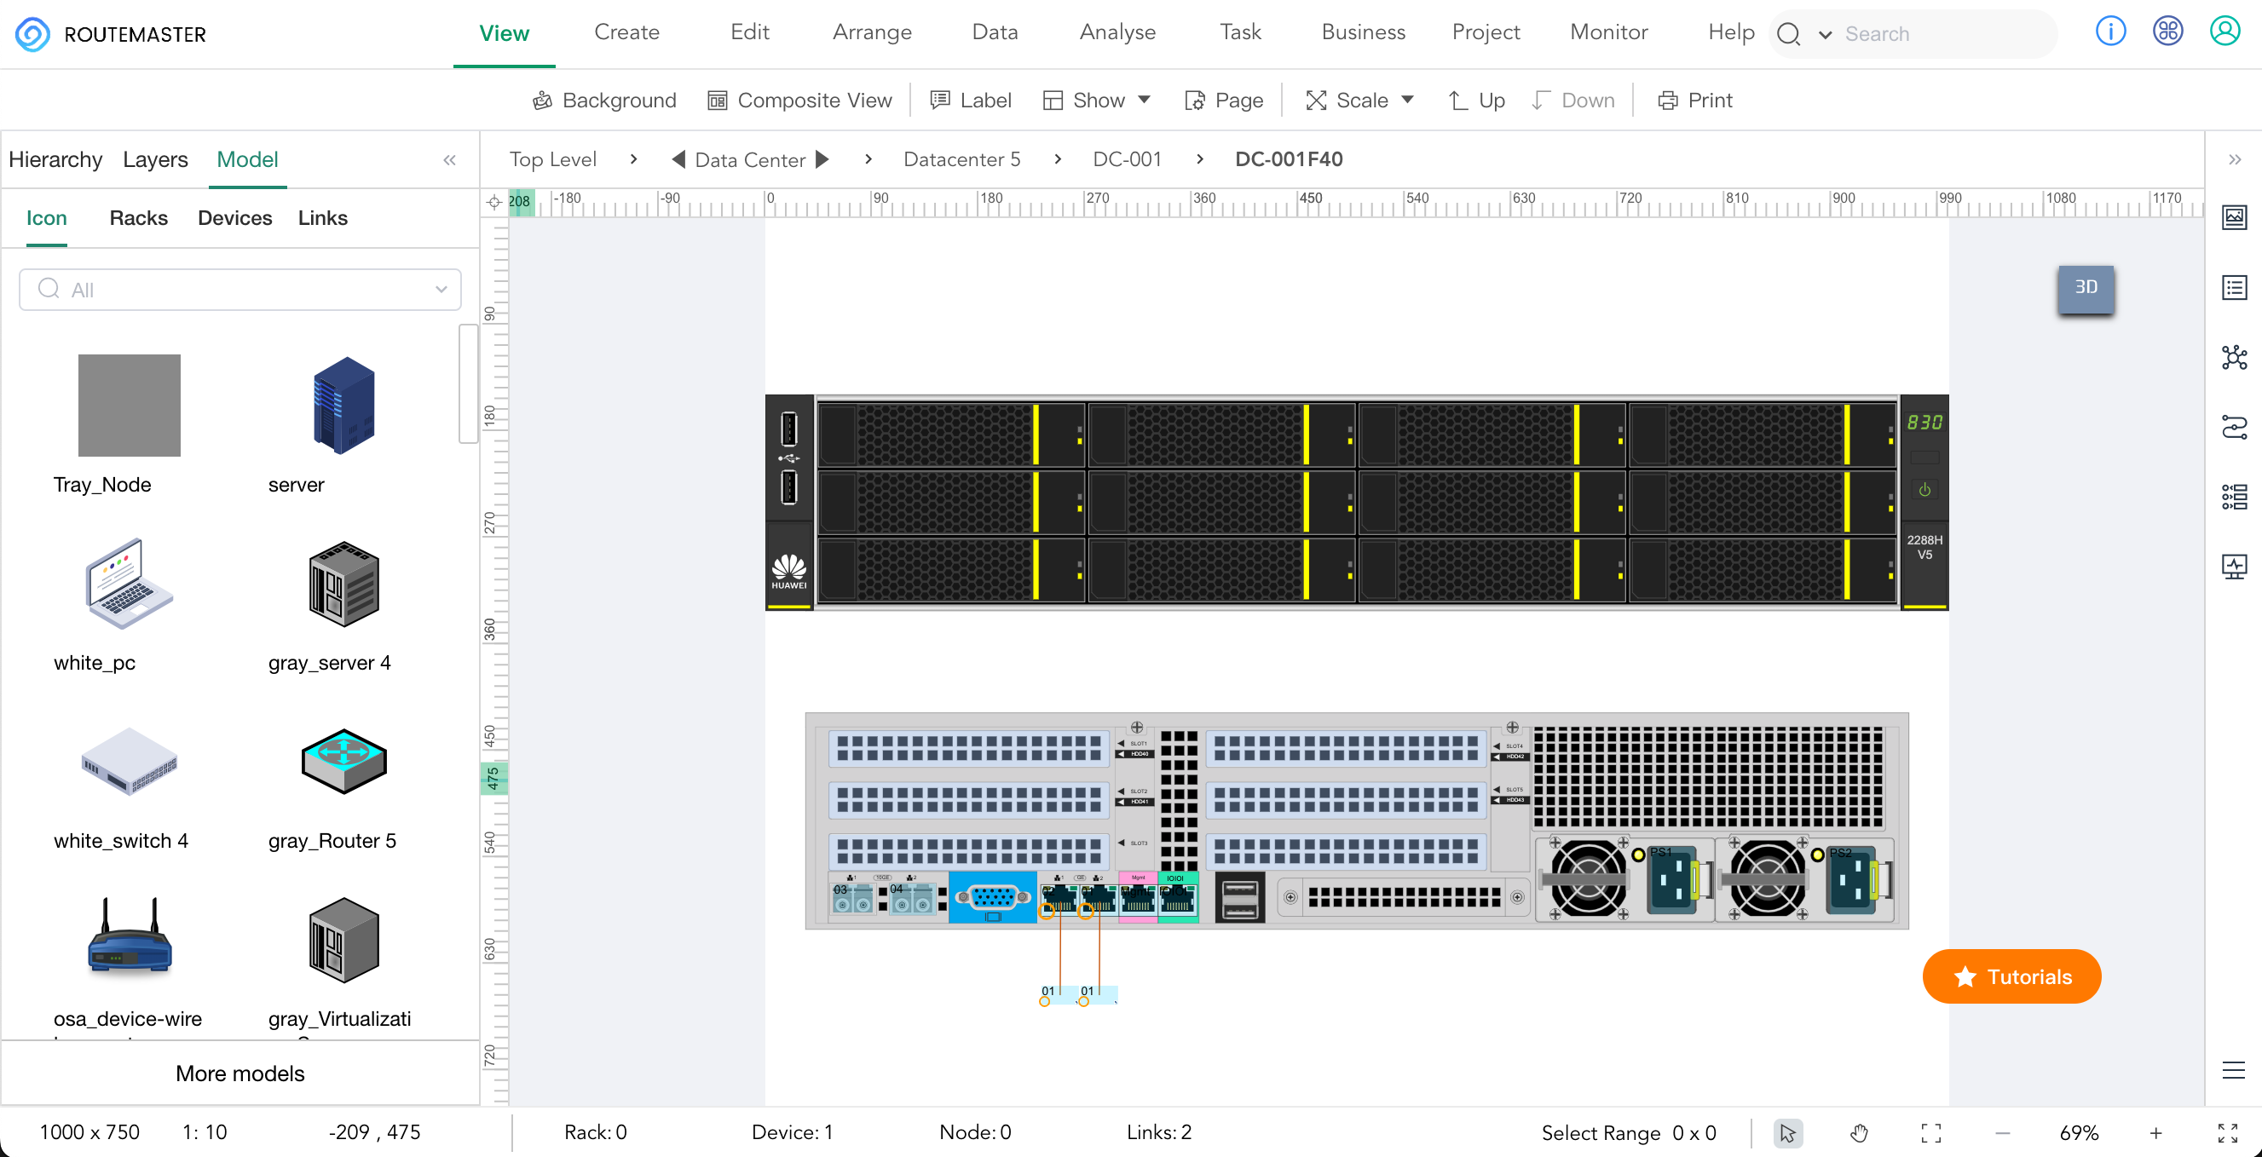Select the gray_Virtualizati model icon
Image resolution: width=2262 pixels, height=1157 pixels.
click(343, 939)
